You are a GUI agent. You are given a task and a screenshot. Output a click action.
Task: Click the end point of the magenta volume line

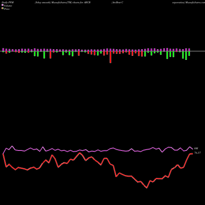193,149
